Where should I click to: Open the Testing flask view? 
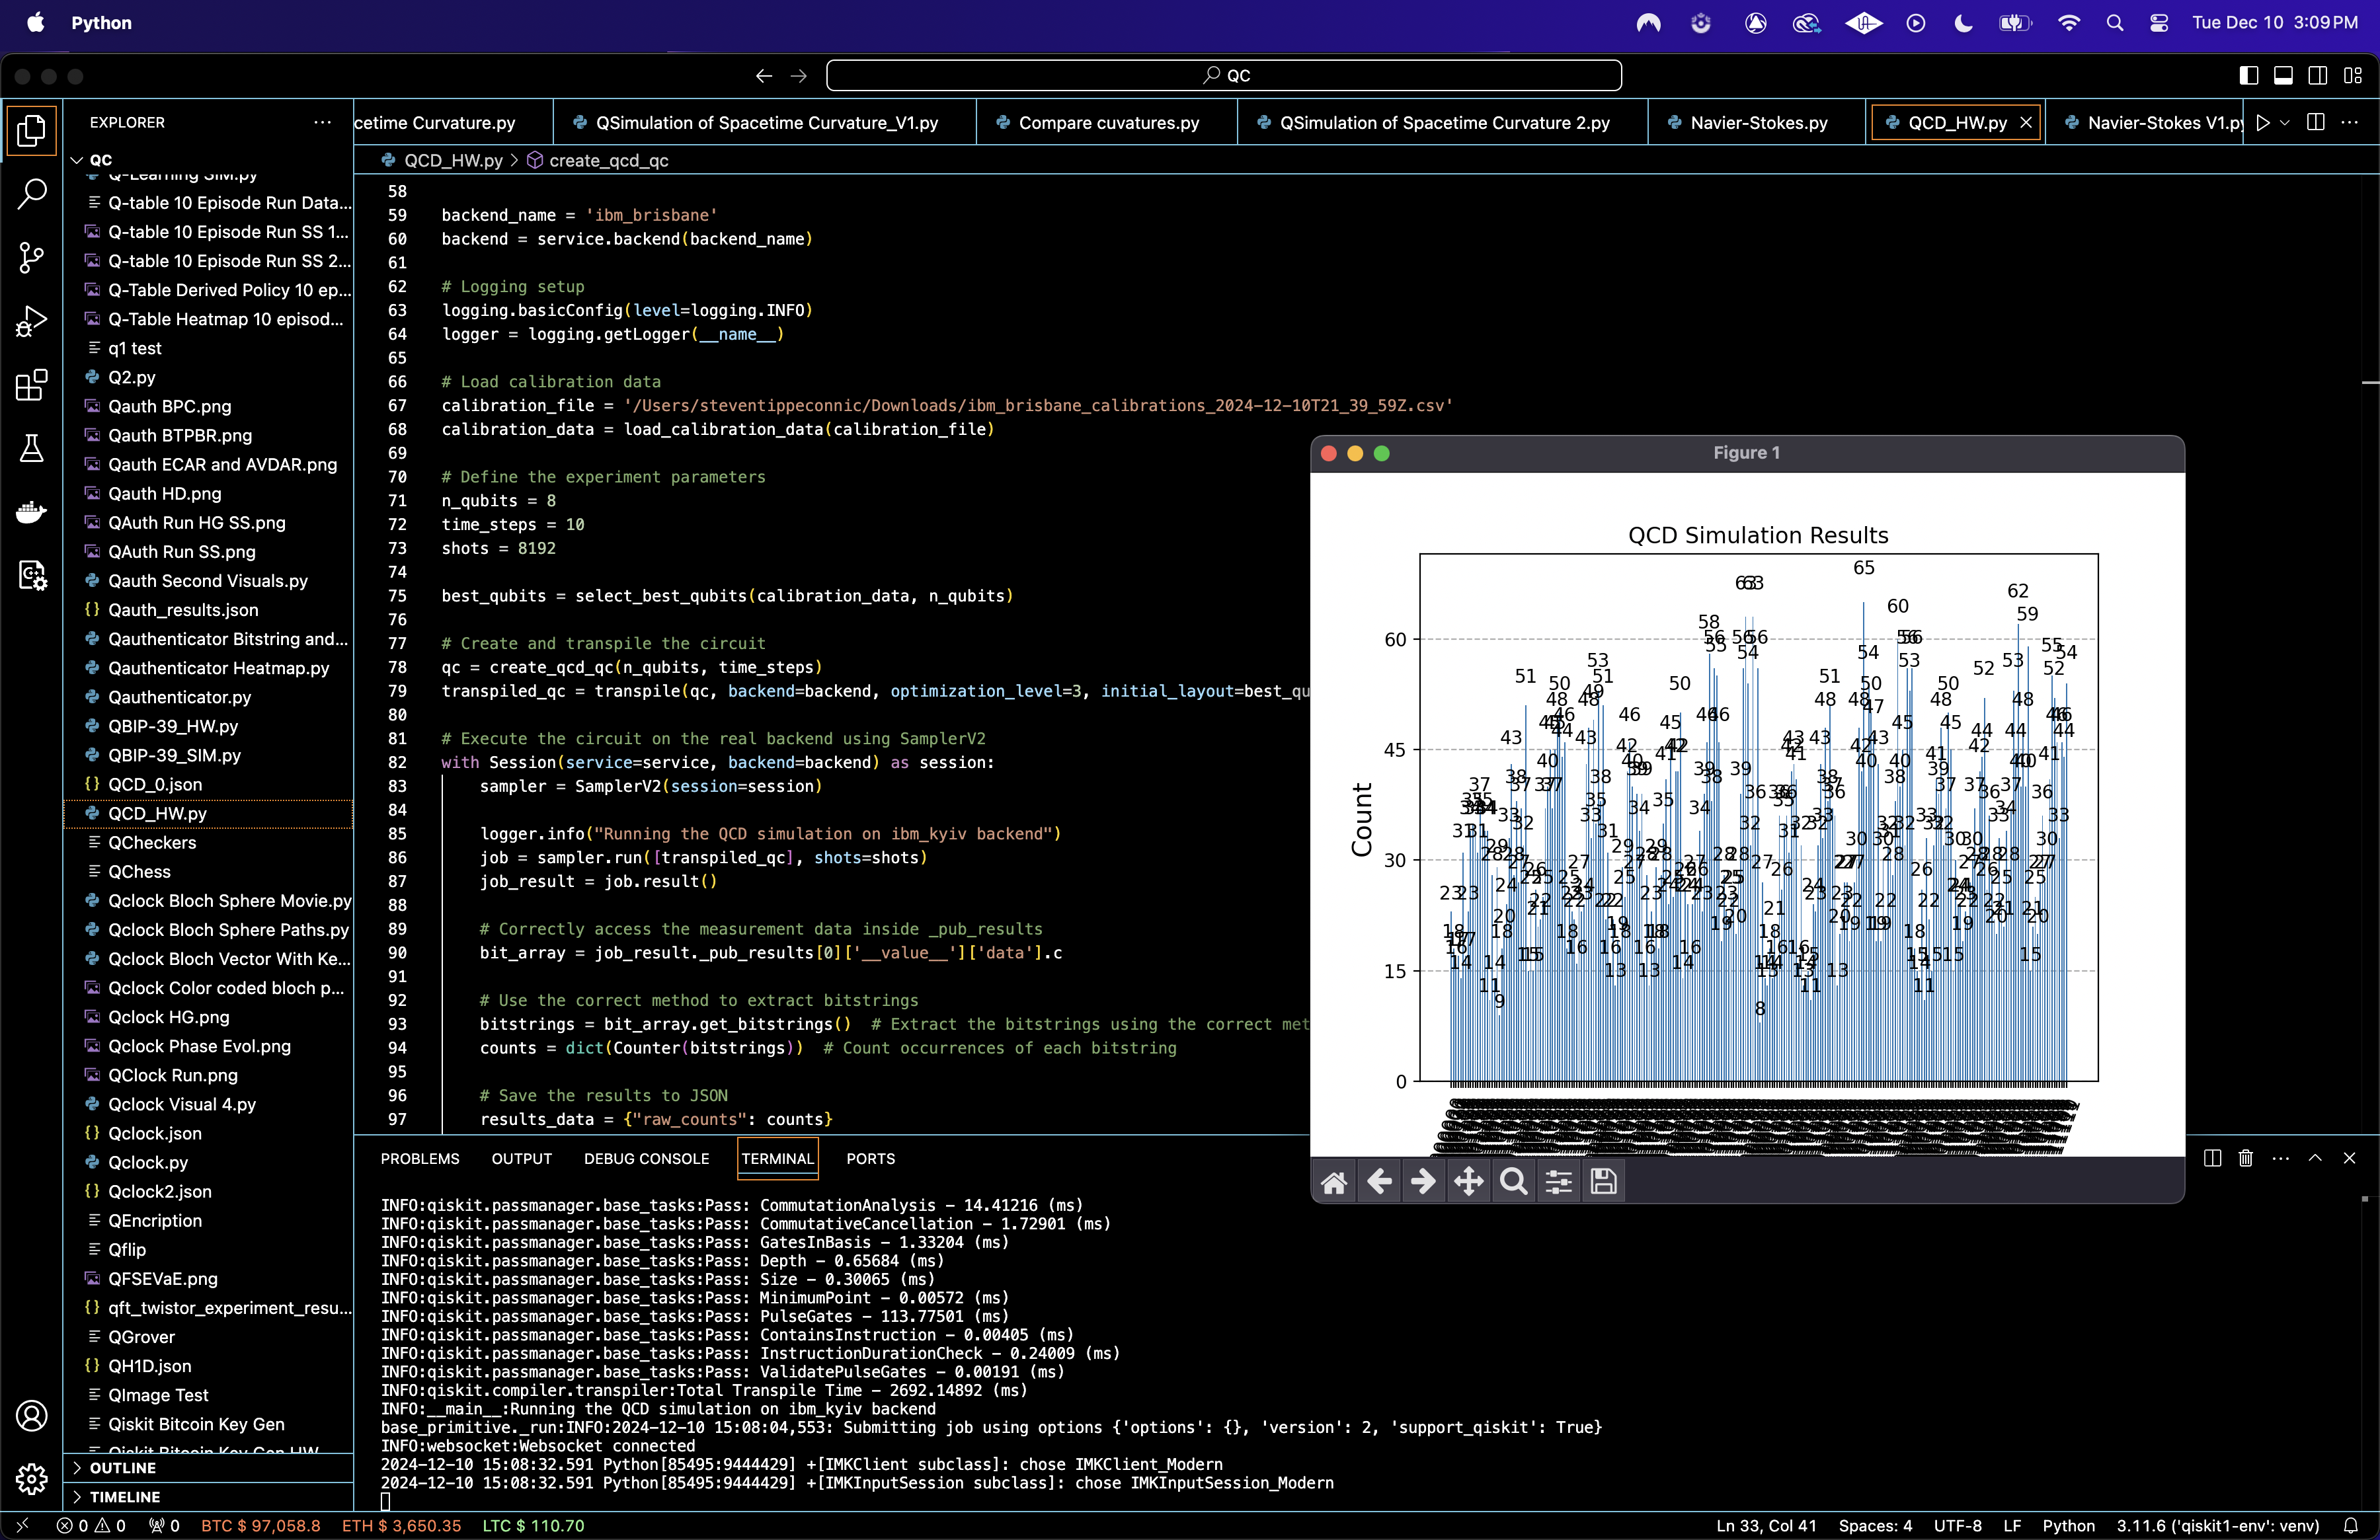click(x=32, y=448)
